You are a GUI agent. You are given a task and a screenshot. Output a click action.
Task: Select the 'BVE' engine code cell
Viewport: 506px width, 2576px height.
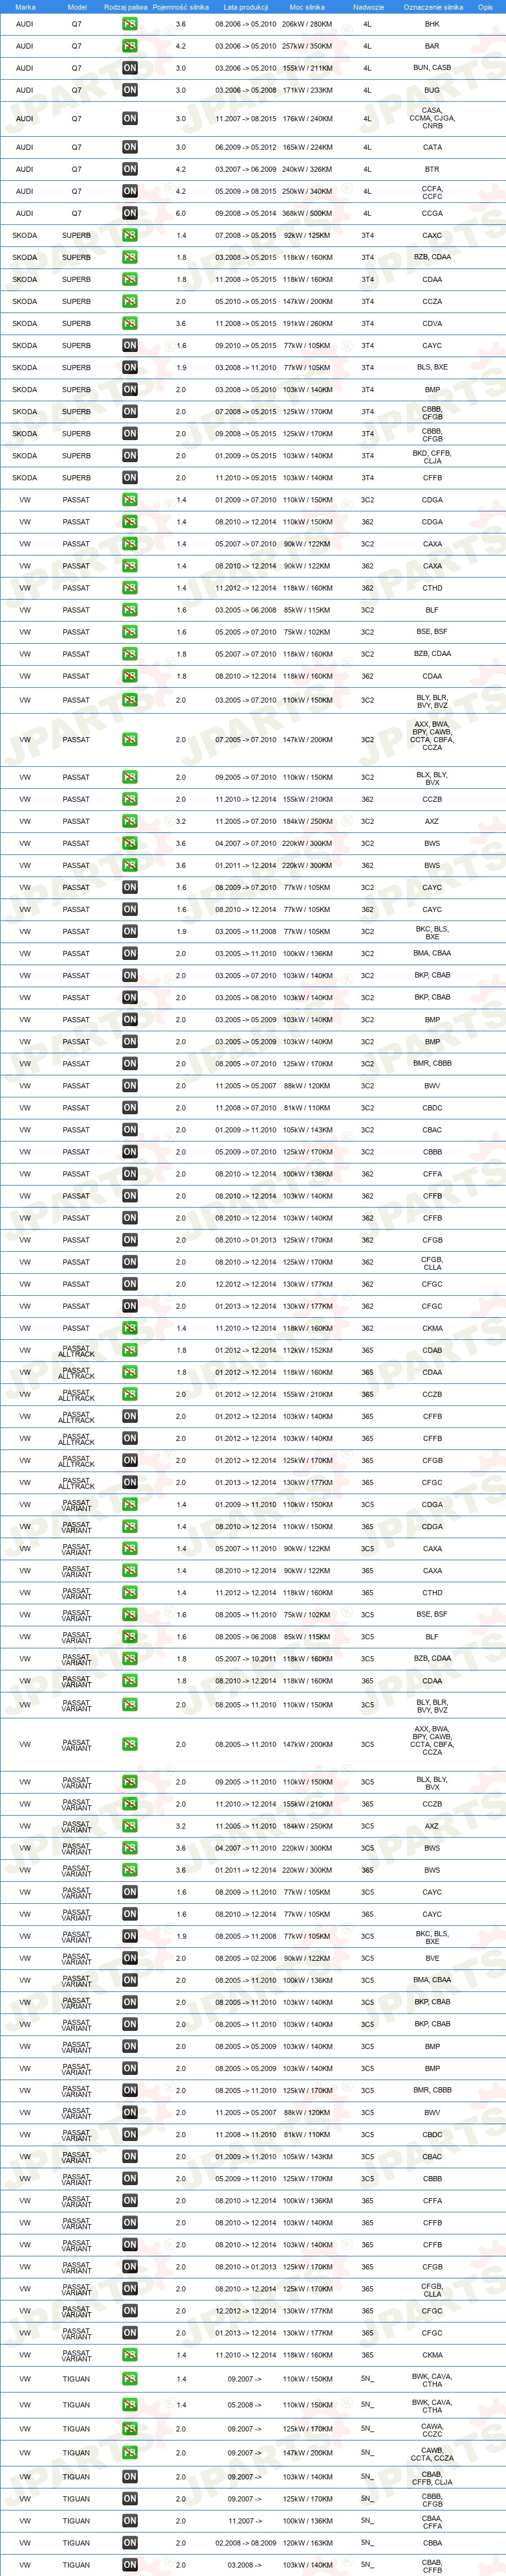click(432, 1958)
